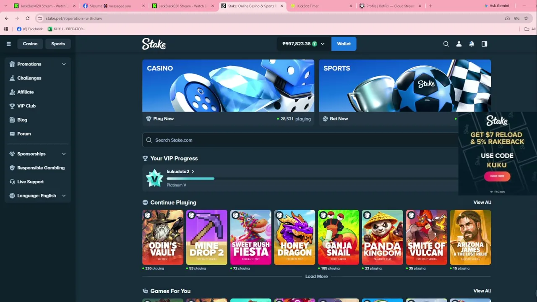Click the Affiliate people icon
This screenshot has height=302, width=537.
pos(12,92)
